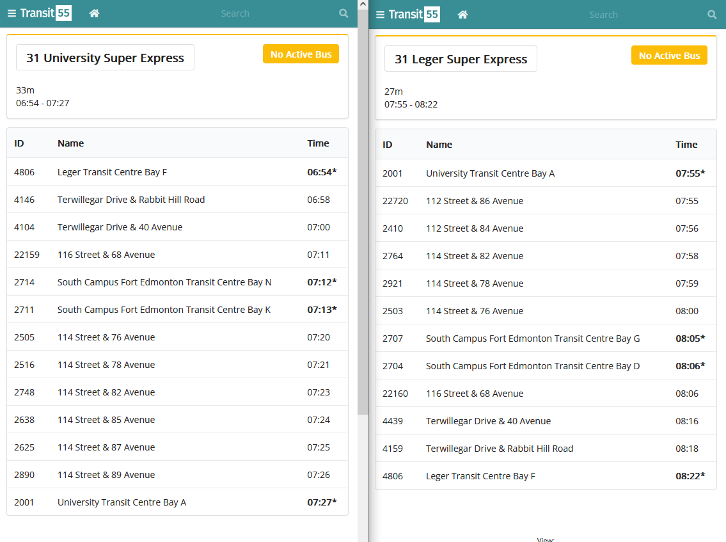Click the search magnifier in right pane
Viewport: 726px width, 542px height.
tap(712, 15)
